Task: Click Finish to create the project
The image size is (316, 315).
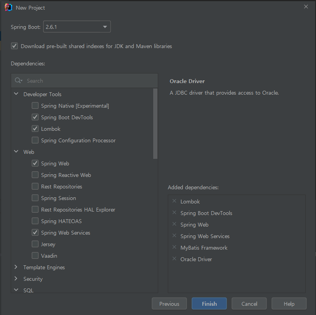Action: [209, 303]
